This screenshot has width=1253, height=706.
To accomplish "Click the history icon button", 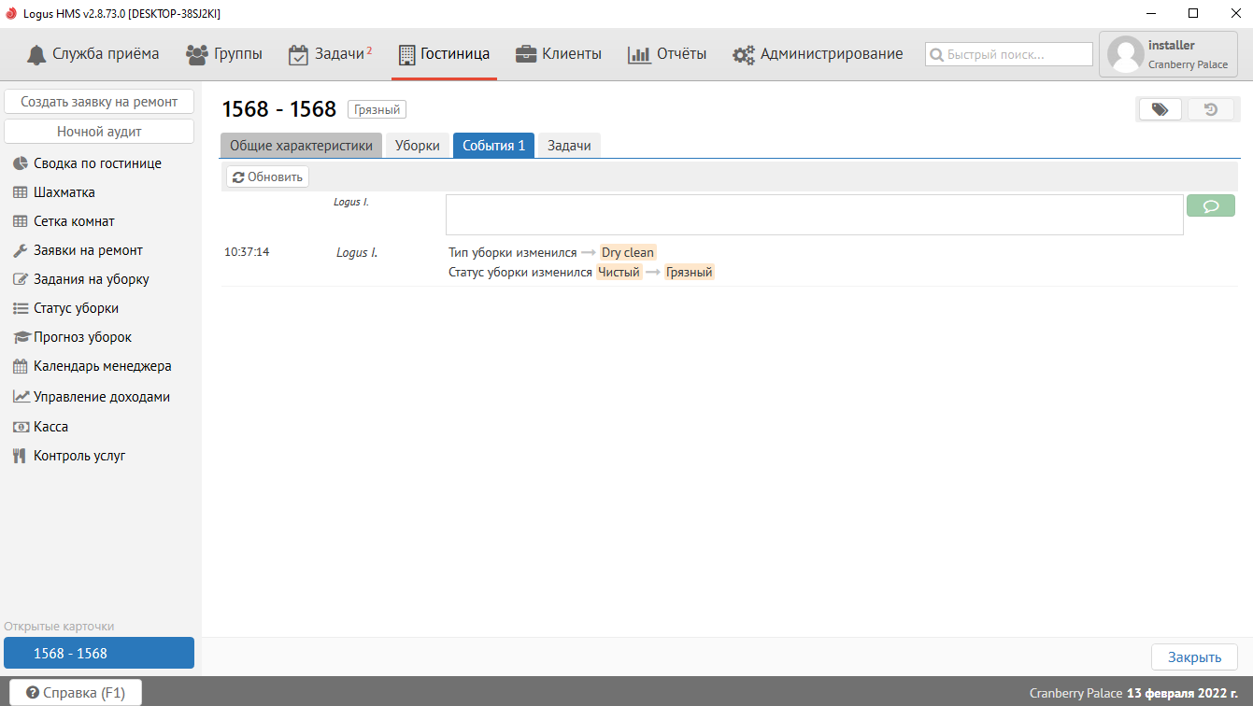I will (x=1211, y=109).
